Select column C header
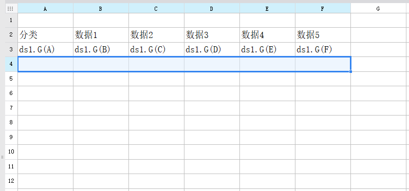The height and width of the screenshot is (191, 409). point(157,9)
